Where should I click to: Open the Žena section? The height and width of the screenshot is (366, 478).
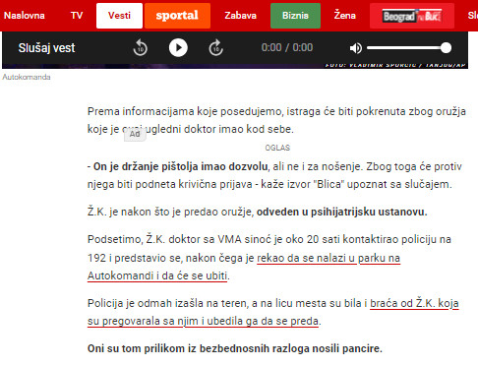click(x=345, y=16)
